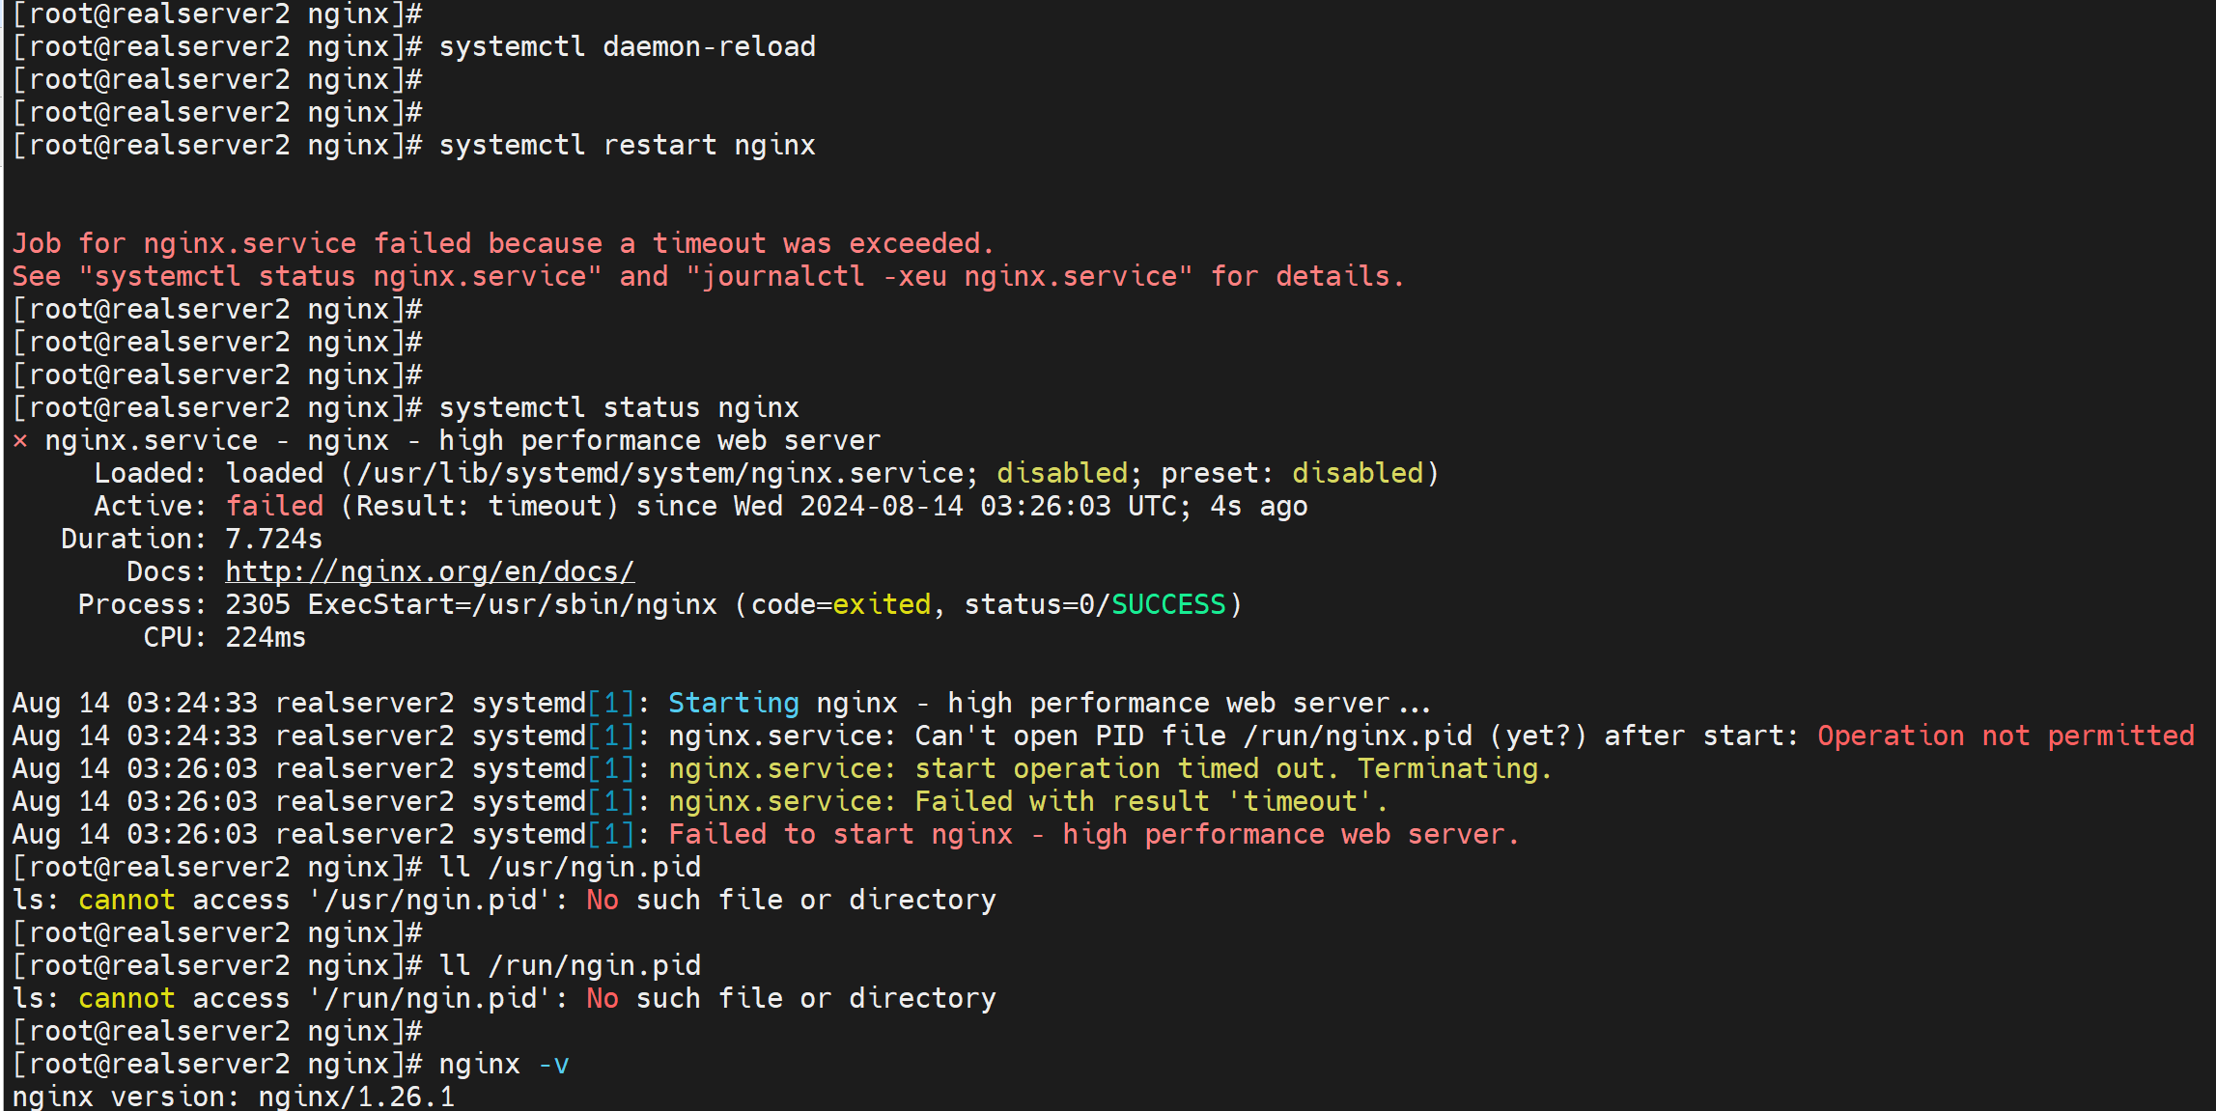Click the blue "Starting" word in log
The width and height of the screenshot is (2216, 1111).
733,703
